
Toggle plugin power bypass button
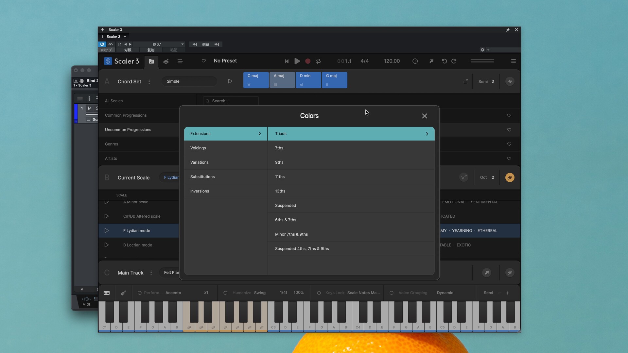[x=102, y=44]
